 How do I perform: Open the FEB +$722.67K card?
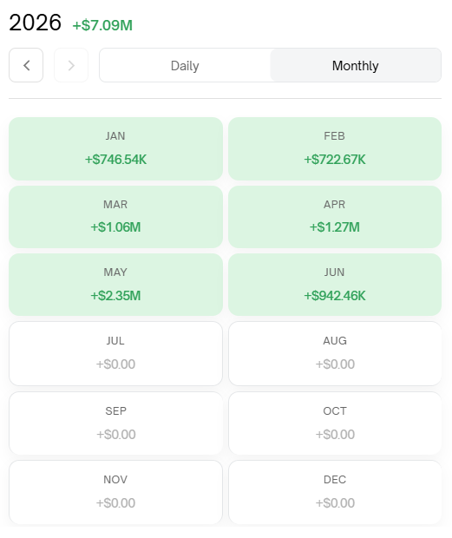pyautogui.click(x=335, y=148)
